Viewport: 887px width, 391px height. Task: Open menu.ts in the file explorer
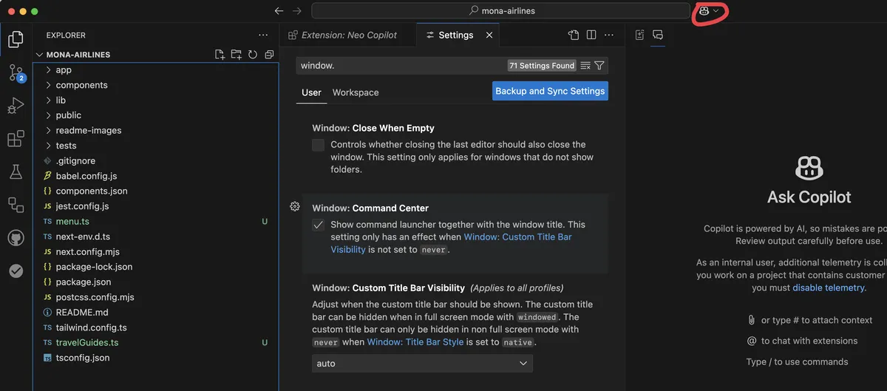(72, 221)
